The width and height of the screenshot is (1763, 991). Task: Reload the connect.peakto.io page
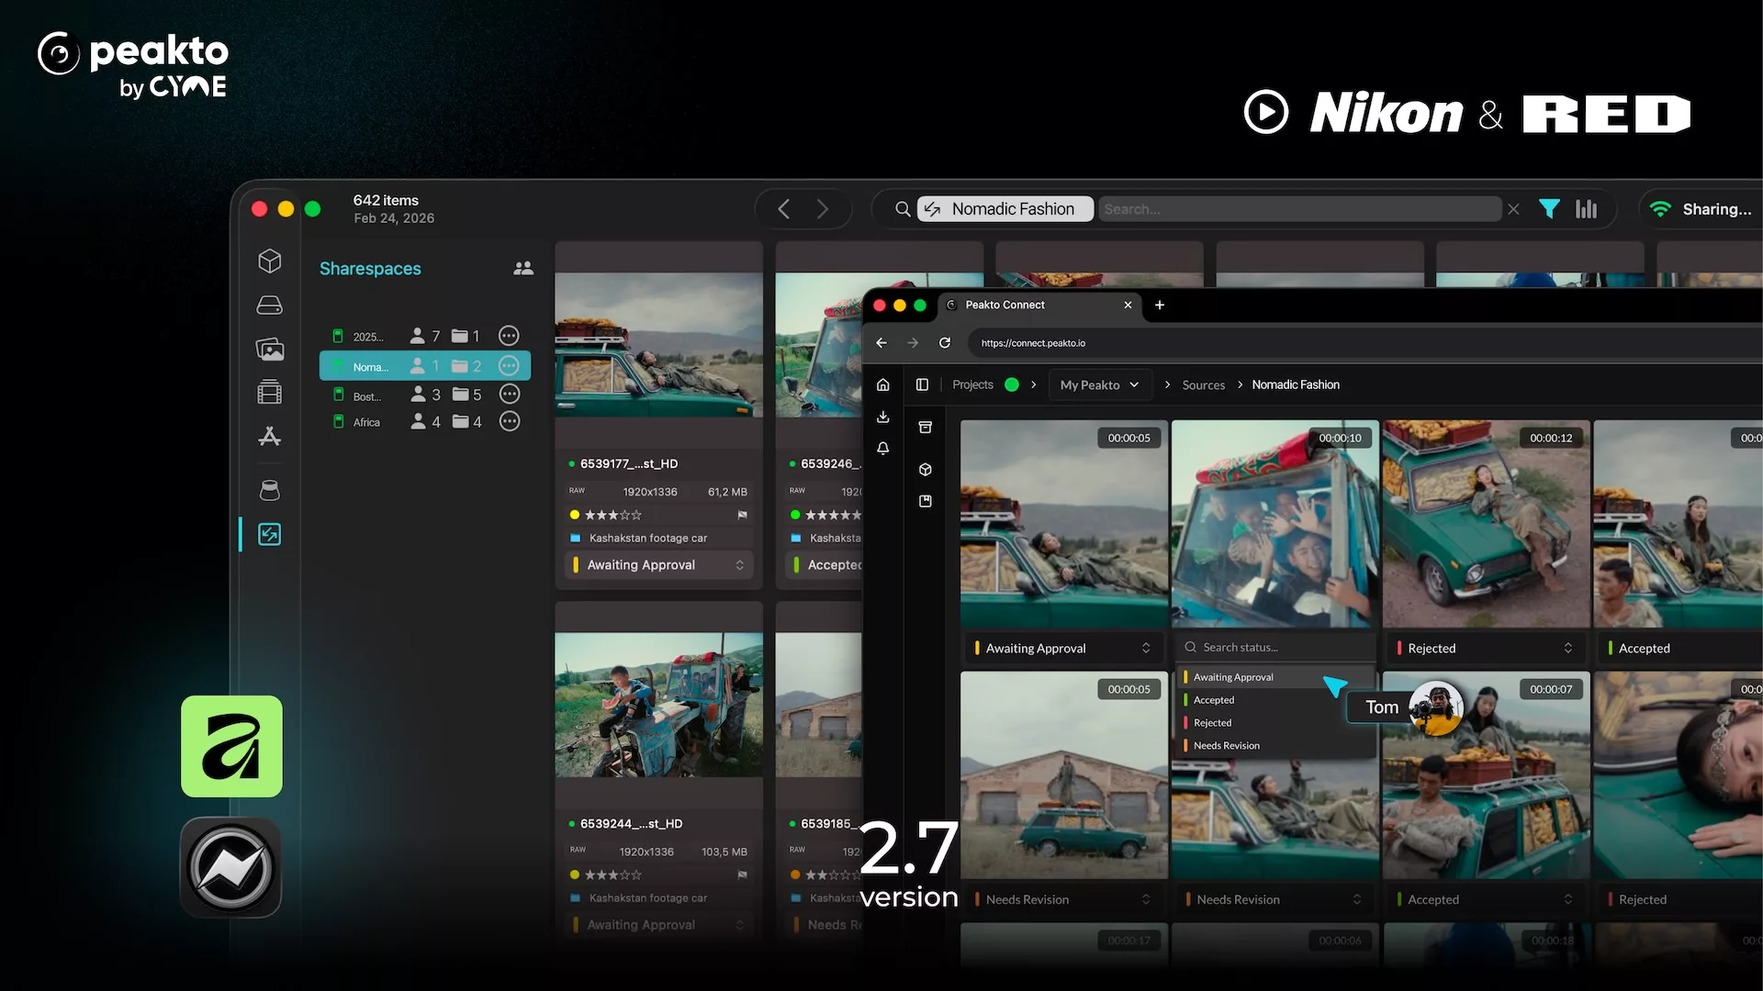(x=944, y=342)
